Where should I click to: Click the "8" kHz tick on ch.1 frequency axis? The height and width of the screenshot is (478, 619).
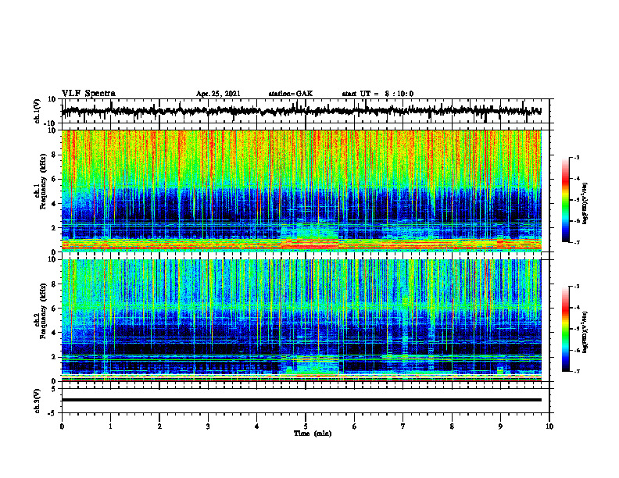(x=55, y=155)
